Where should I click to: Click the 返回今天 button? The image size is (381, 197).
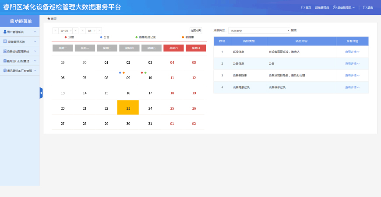pyautogui.click(x=196, y=31)
